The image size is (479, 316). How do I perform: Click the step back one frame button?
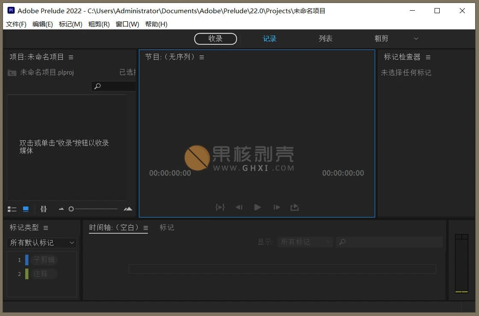point(239,207)
